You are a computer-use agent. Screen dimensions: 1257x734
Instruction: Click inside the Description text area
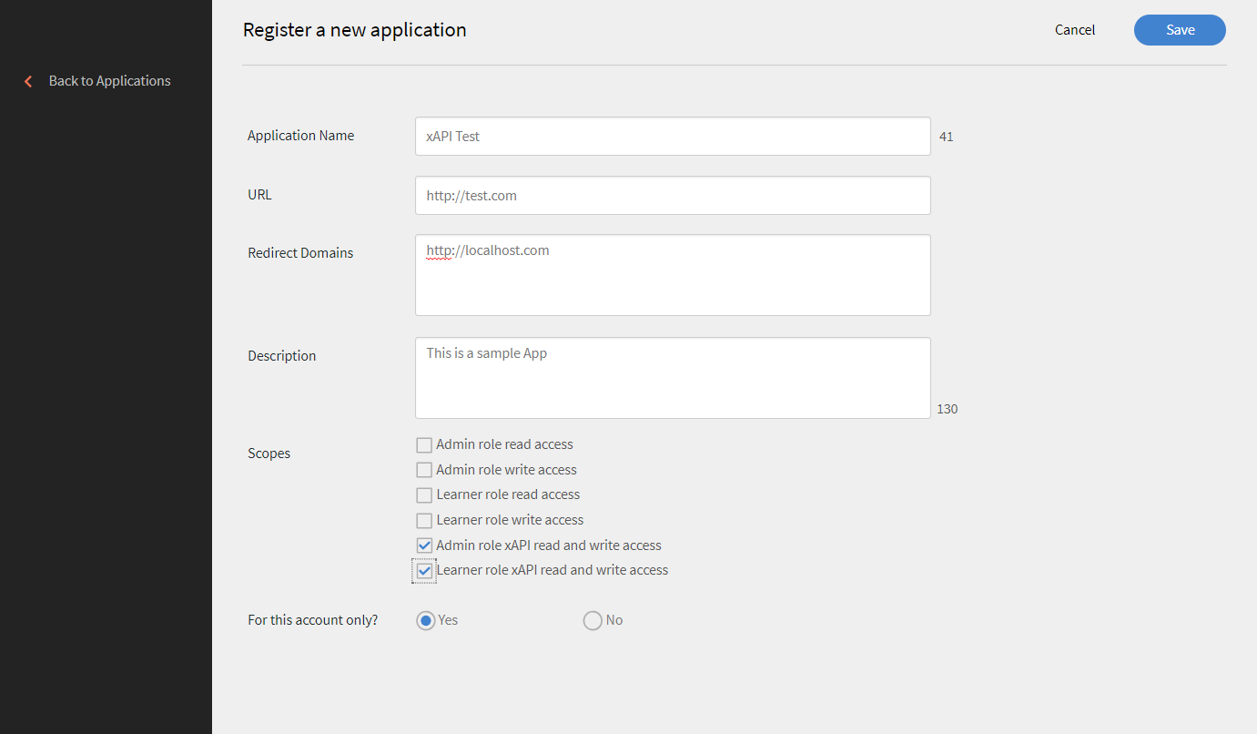(x=673, y=378)
